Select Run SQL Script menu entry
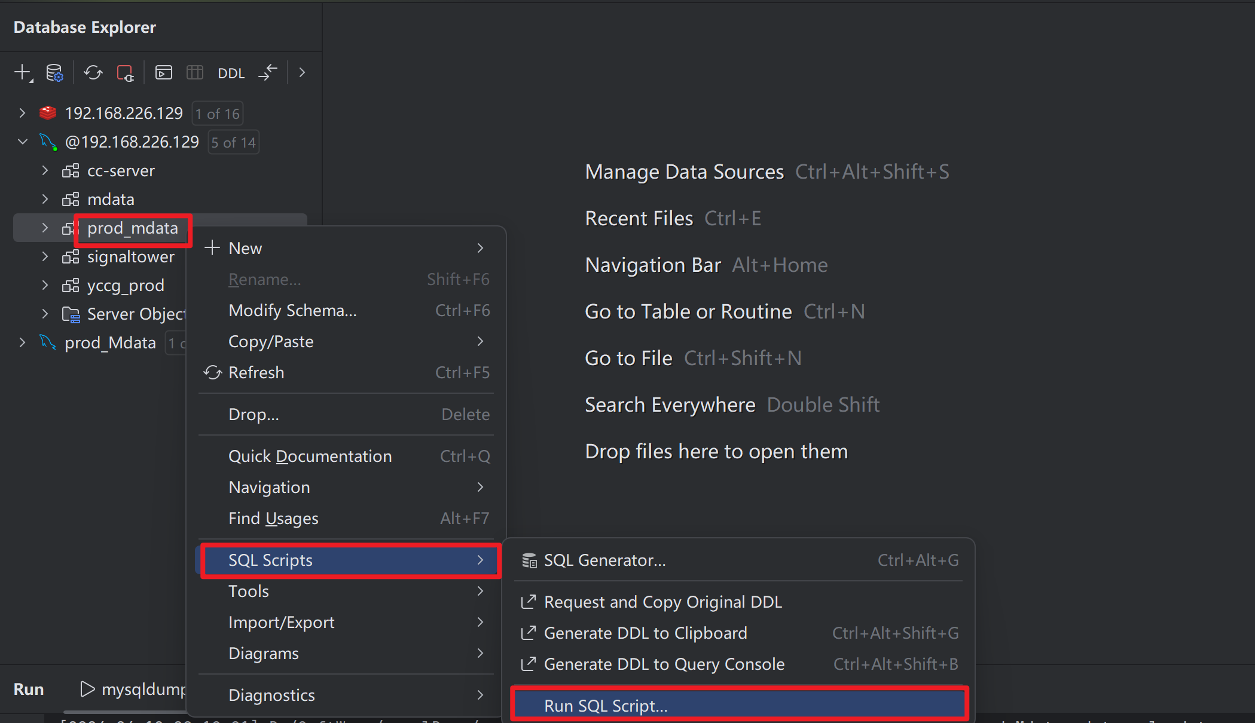Image resolution: width=1255 pixels, height=723 pixels. click(605, 706)
